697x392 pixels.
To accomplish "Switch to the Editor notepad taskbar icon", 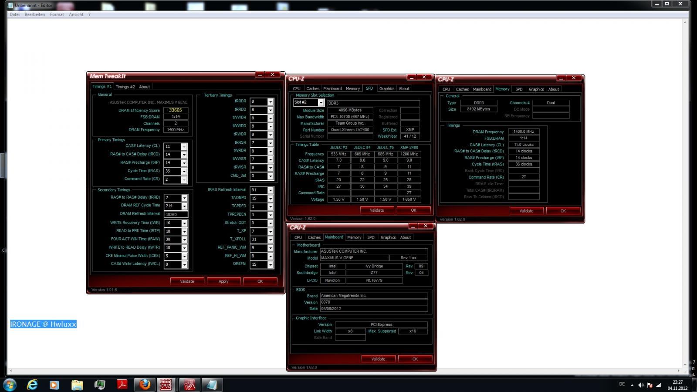I will (212, 385).
